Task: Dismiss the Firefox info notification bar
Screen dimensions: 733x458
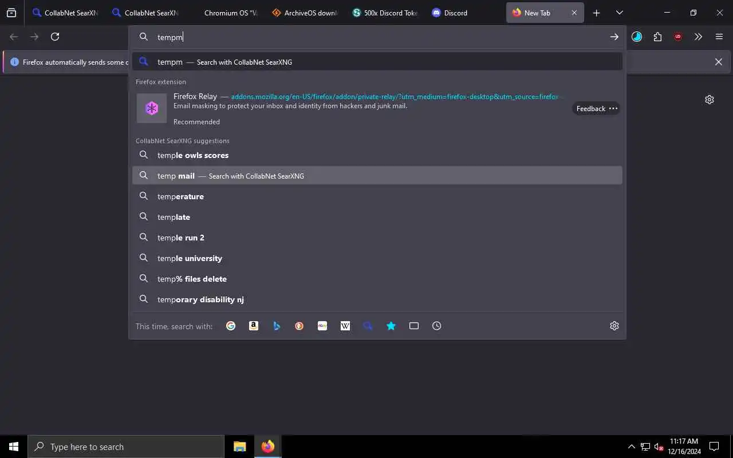Action: 718,62
